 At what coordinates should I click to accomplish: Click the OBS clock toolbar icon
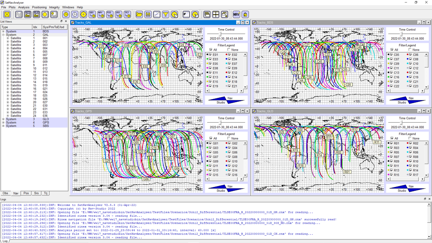click(x=92, y=14)
